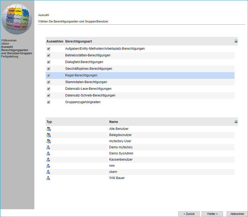Open the Fertigstellung step in sidebar
The image size is (248, 217).
pos(10,56)
